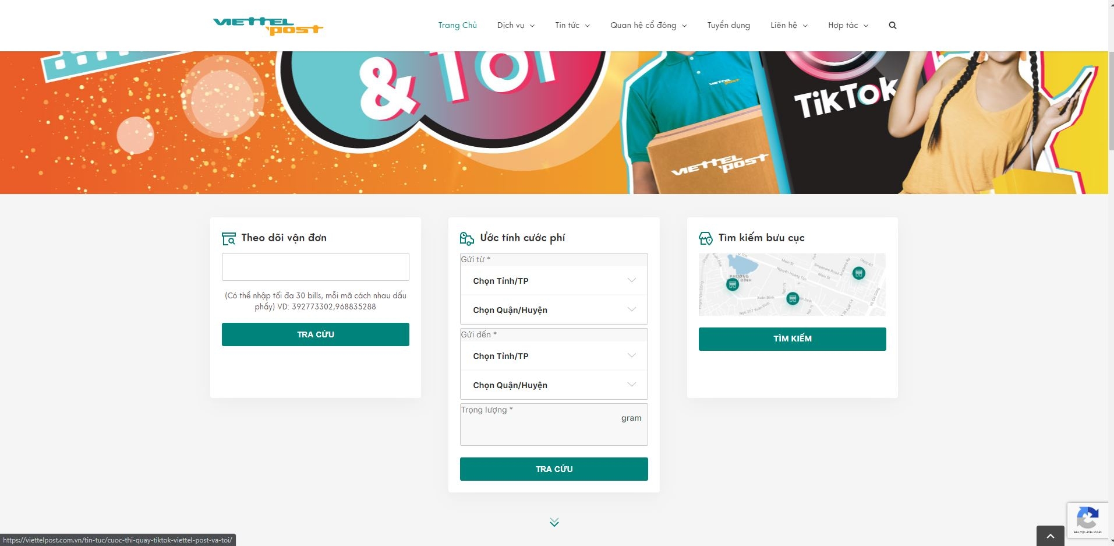Expand the Gửi đến Chọn Tỉnh/TP dropdown

click(x=554, y=356)
